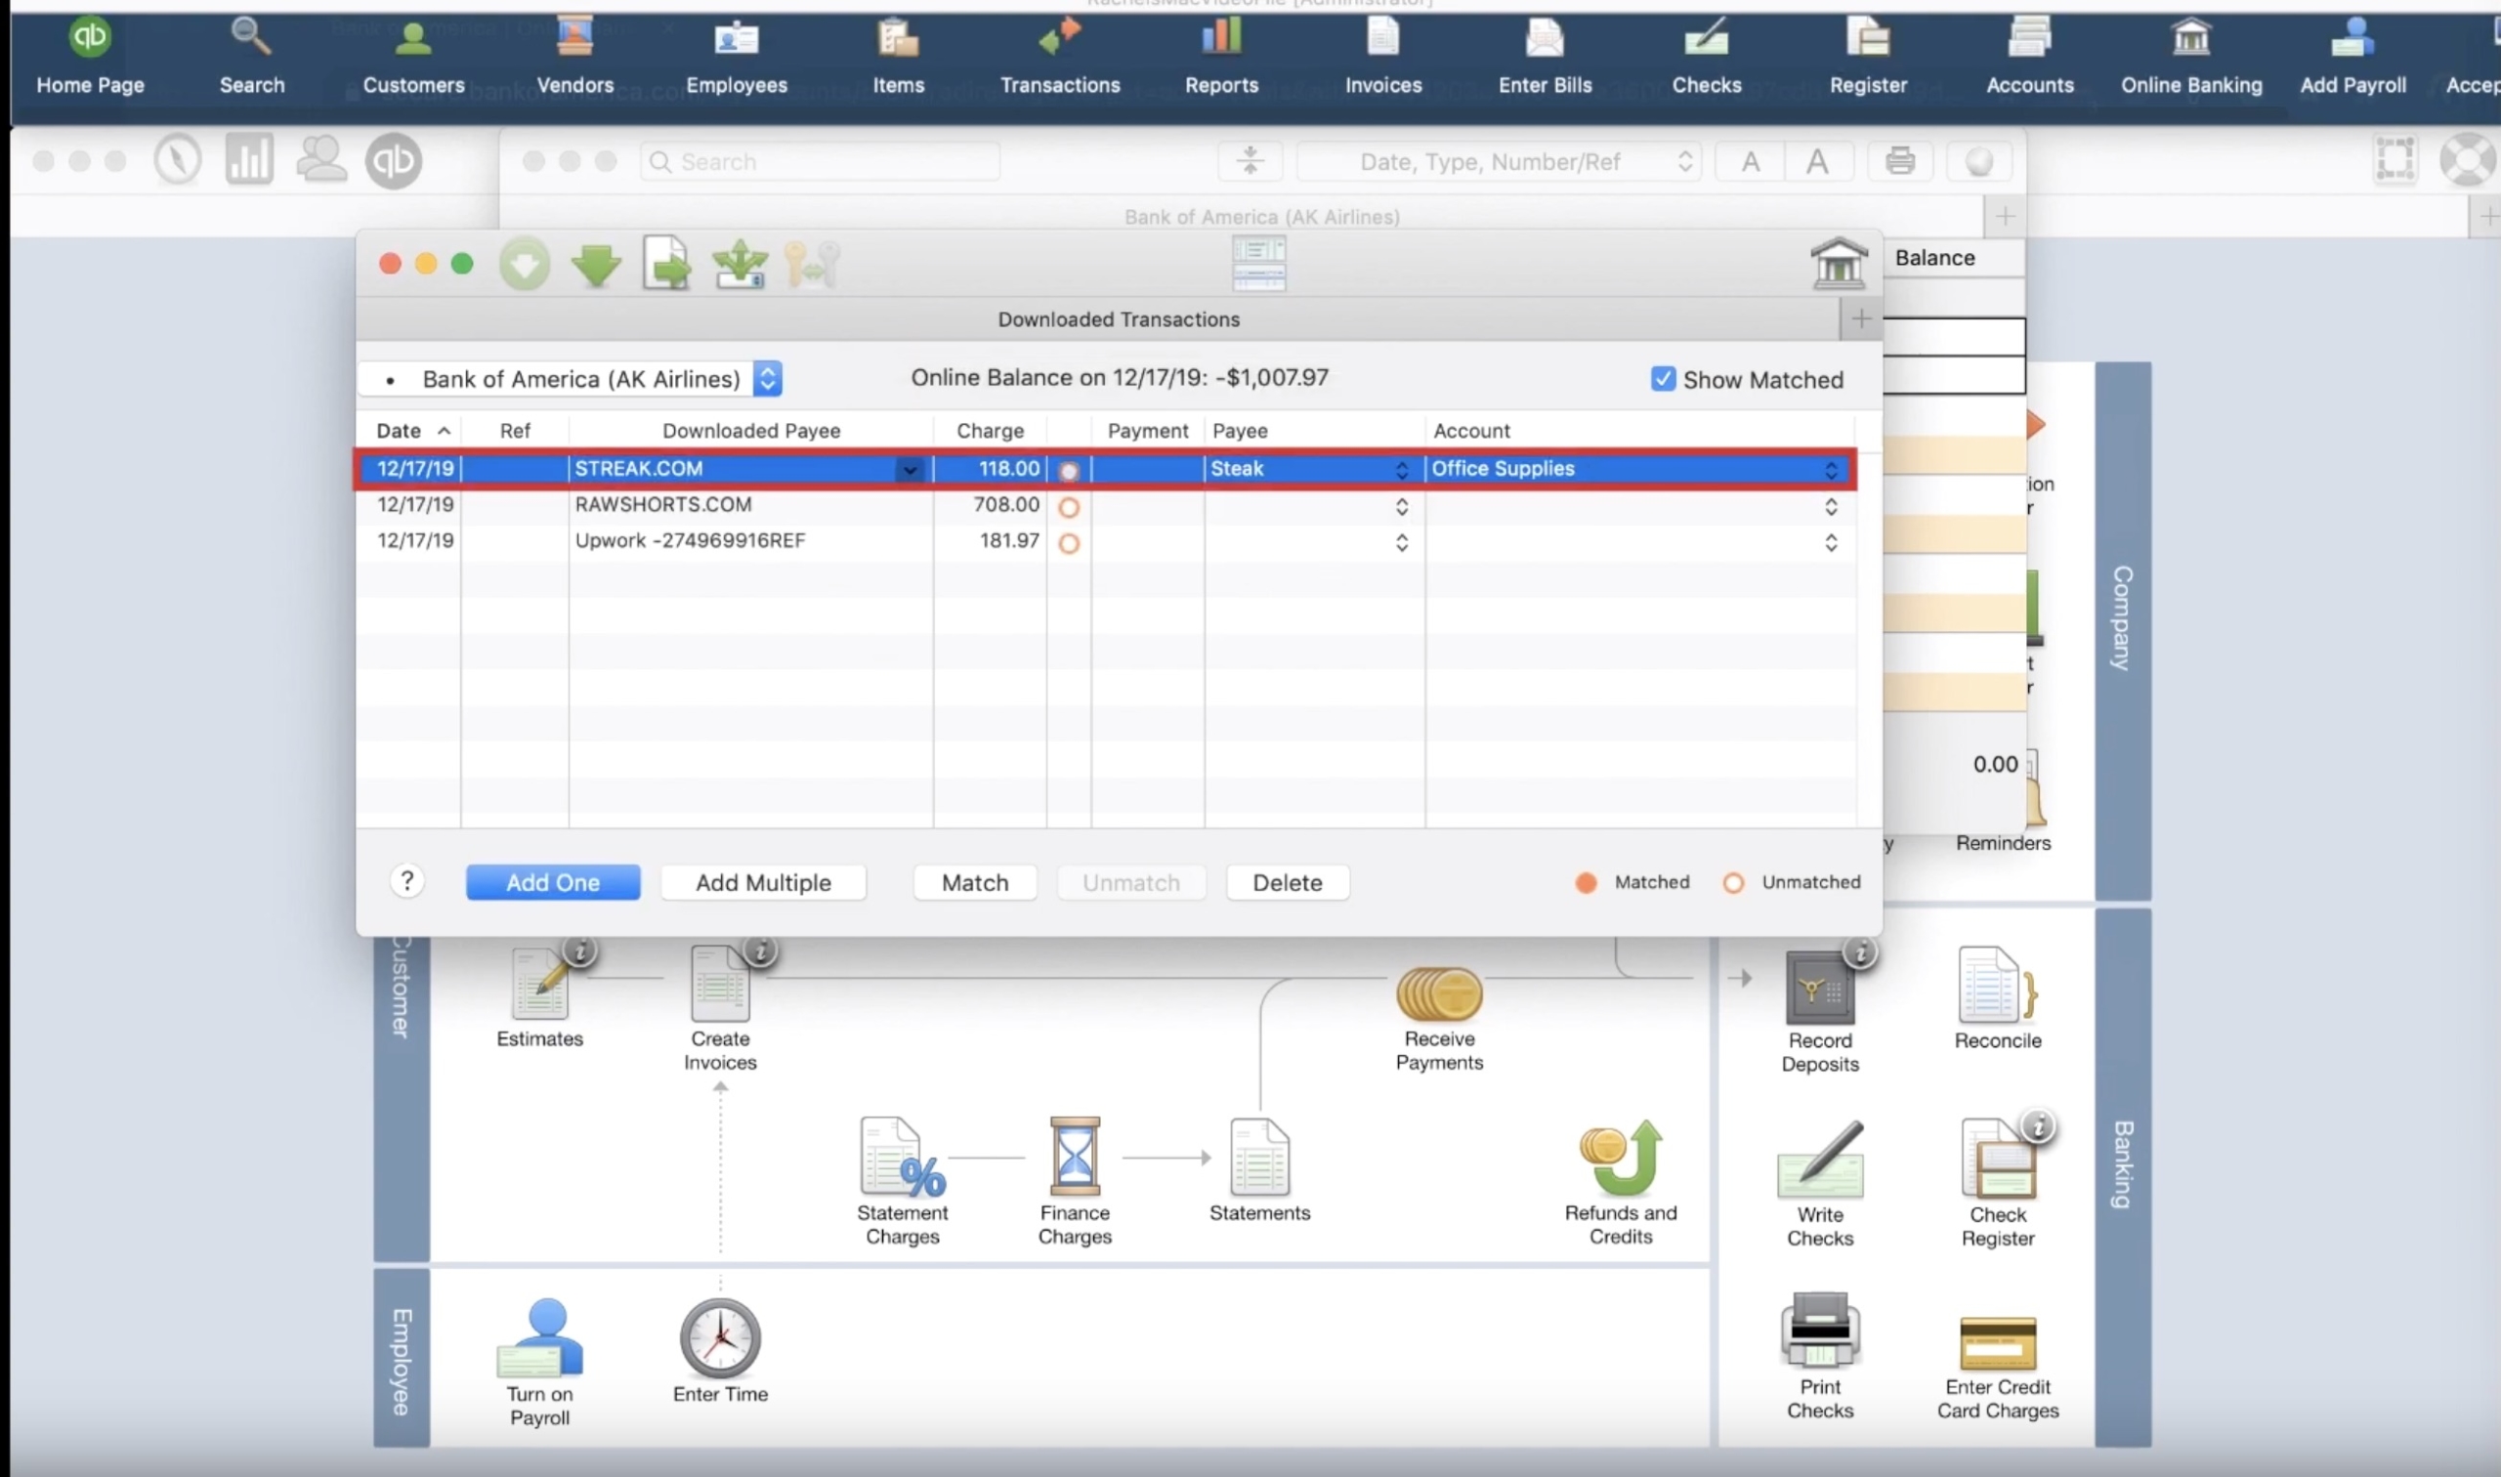2501x1477 pixels.
Task: Sort by the Date column header
Action: click(410, 431)
